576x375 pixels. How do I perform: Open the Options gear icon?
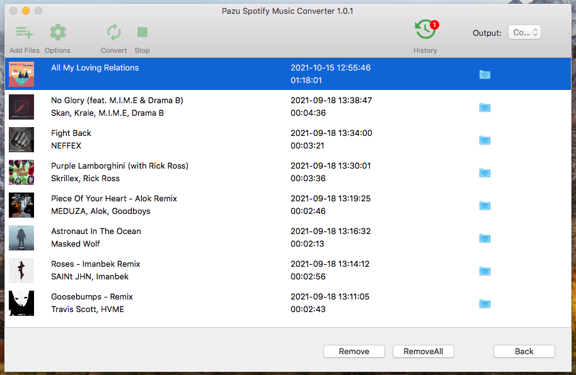tap(57, 33)
